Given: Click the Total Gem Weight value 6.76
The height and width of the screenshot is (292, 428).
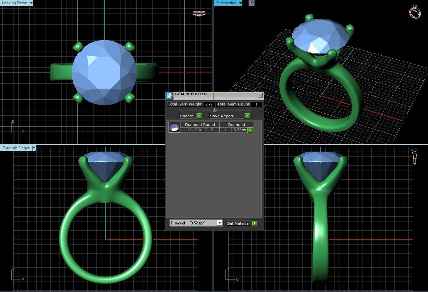Looking at the screenshot, I should point(209,104).
